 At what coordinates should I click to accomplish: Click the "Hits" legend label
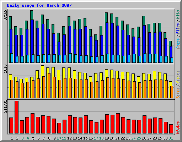coord(178,15)
